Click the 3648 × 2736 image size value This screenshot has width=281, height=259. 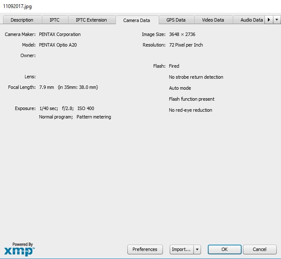coord(182,34)
